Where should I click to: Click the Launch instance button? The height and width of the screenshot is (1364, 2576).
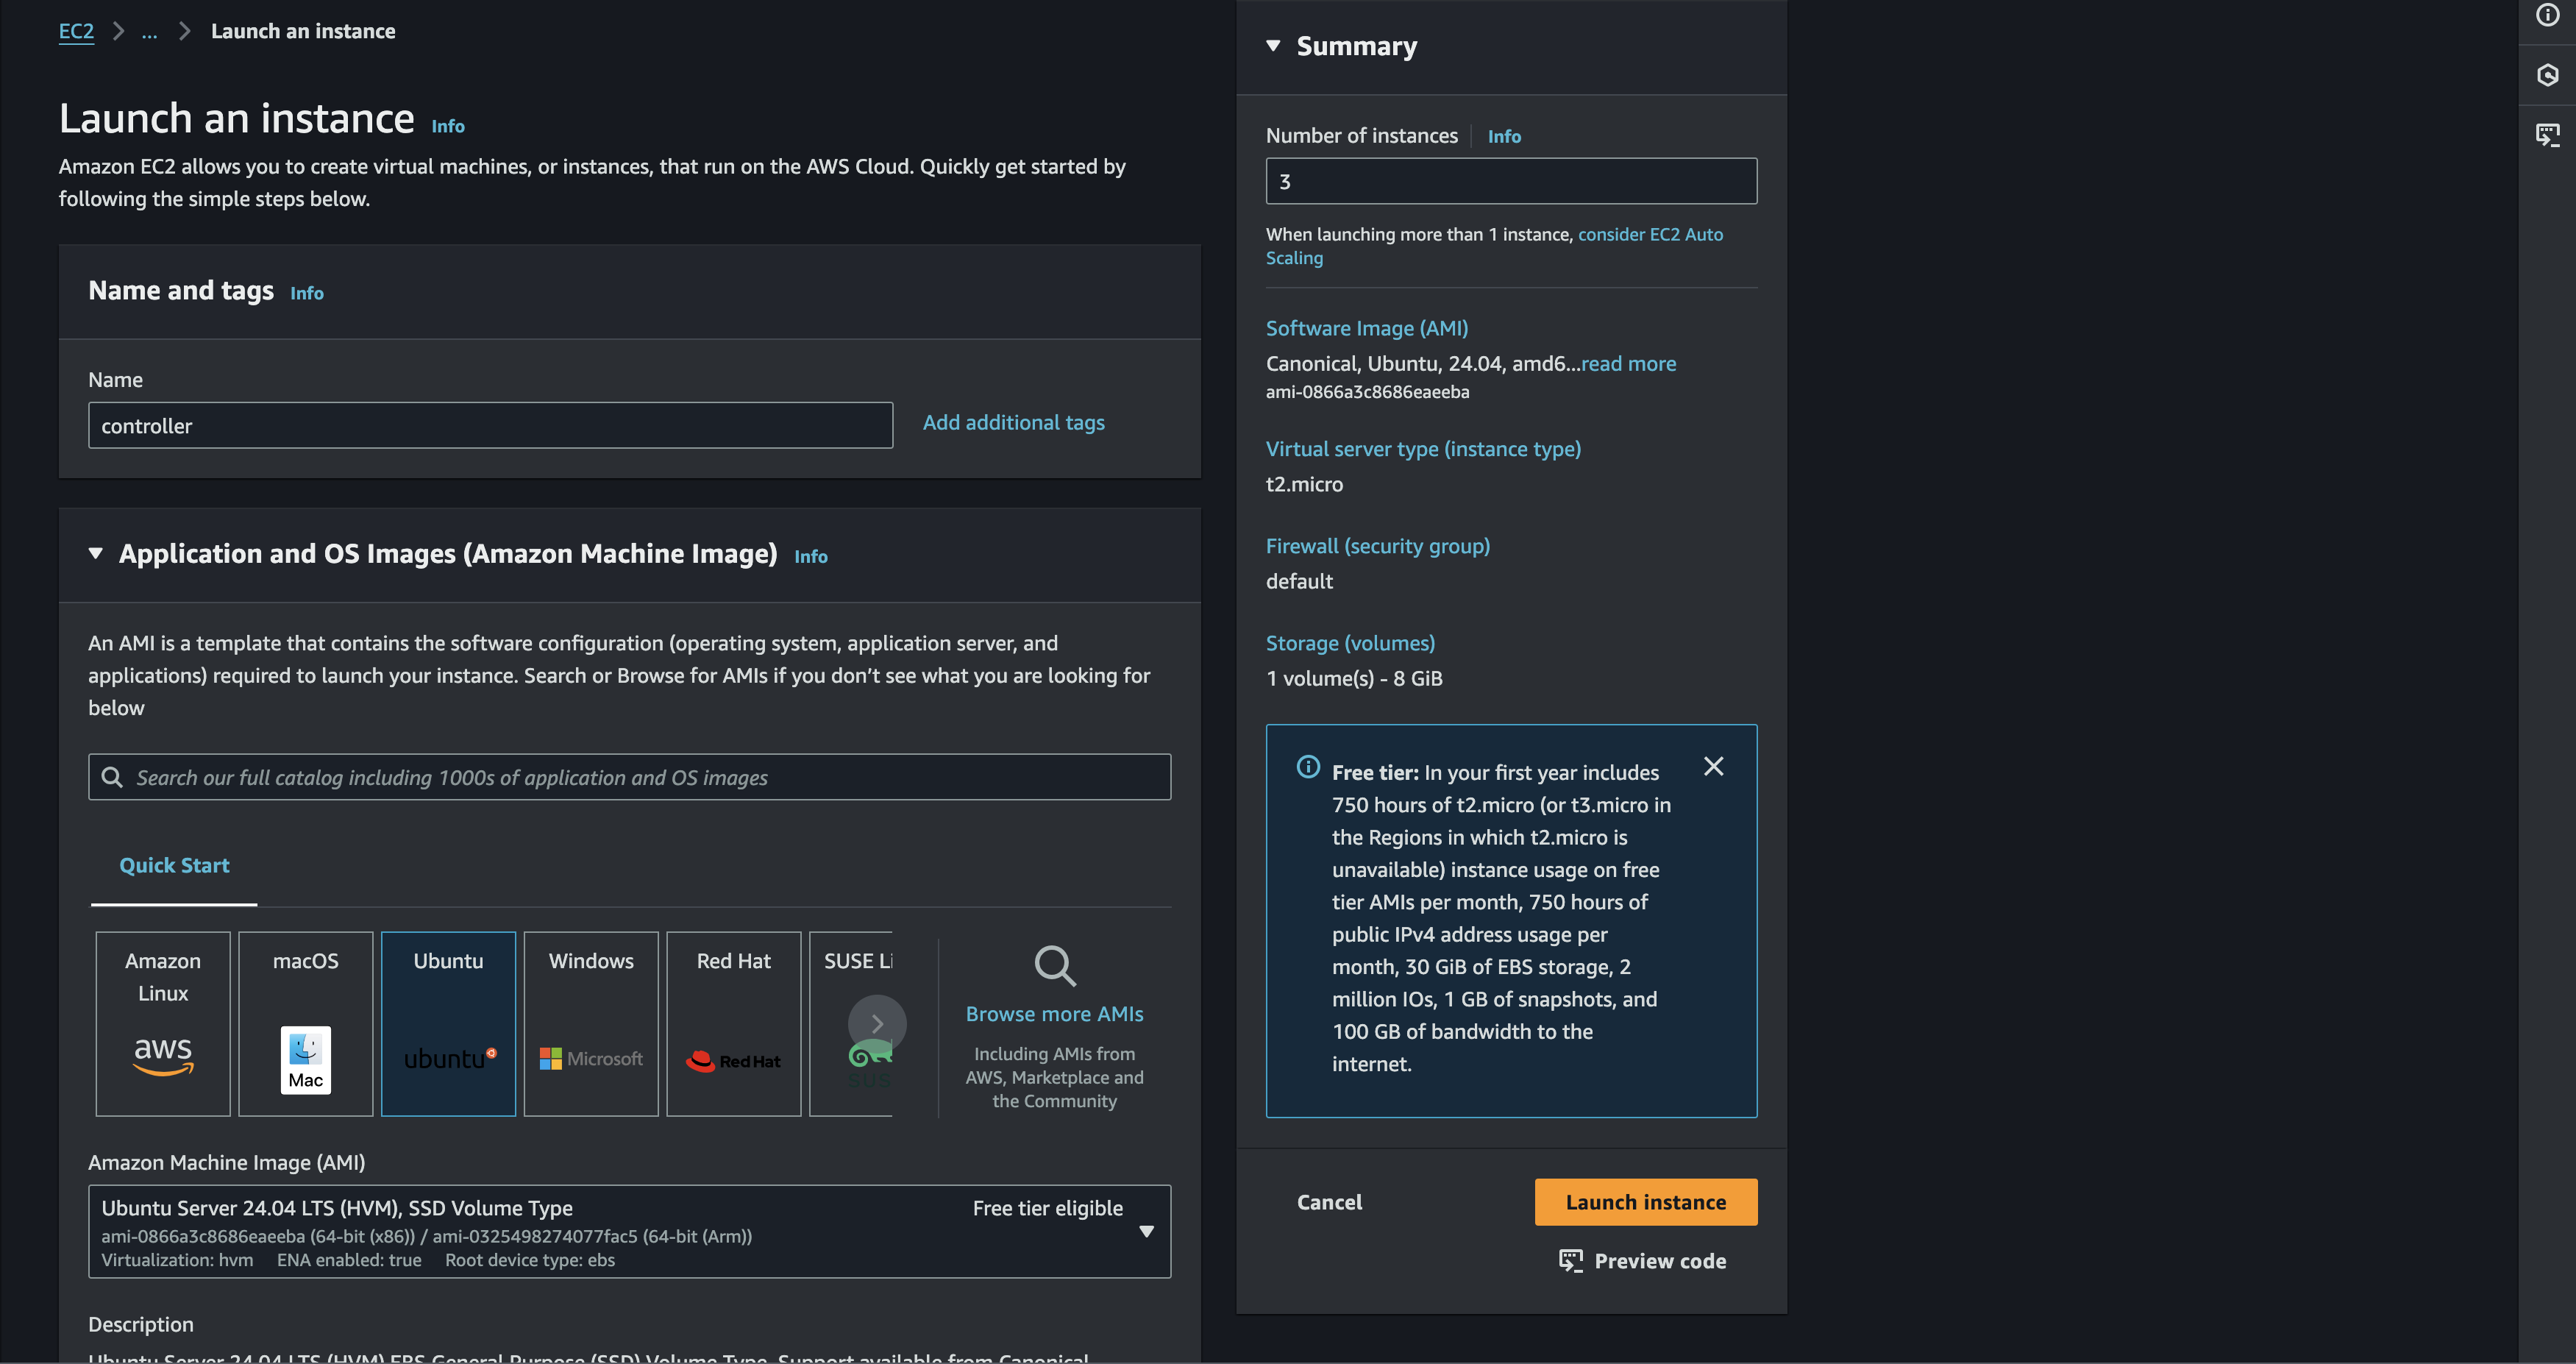pos(1646,1202)
